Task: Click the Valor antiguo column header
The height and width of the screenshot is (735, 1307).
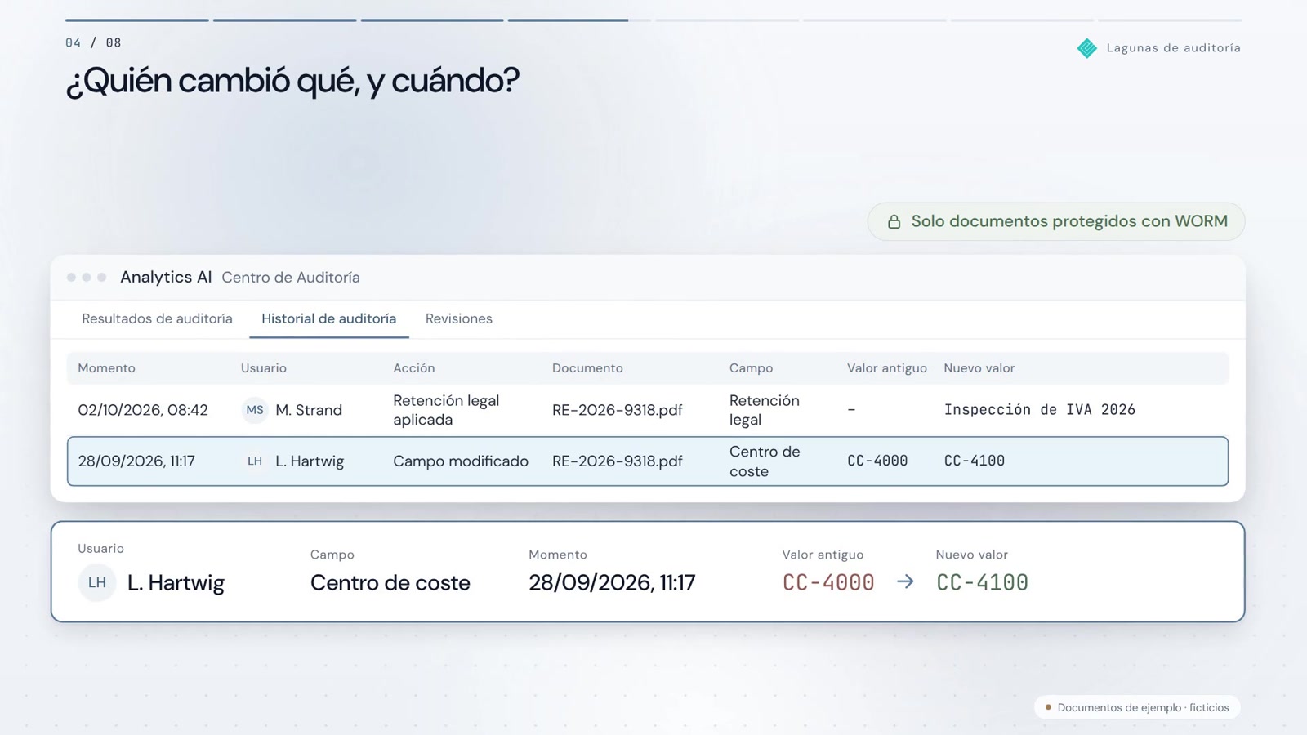Action: click(887, 368)
